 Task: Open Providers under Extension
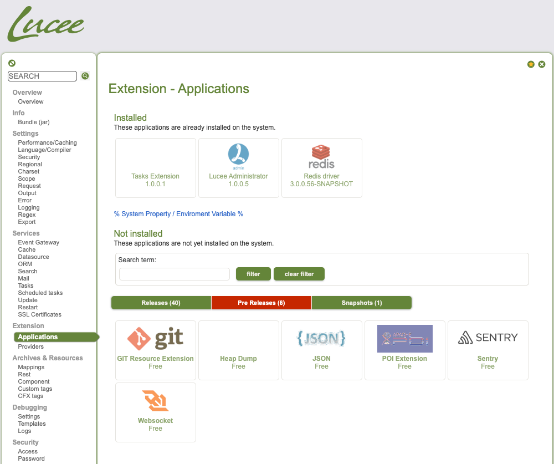click(x=30, y=346)
